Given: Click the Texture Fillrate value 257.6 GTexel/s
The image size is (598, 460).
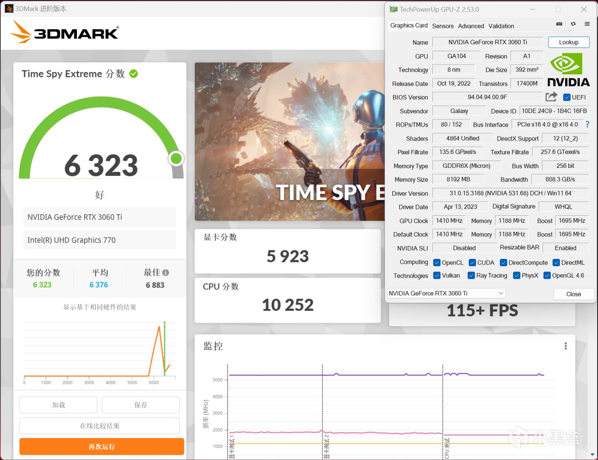Looking at the screenshot, I should pyautogui.click(x=560, y=152).
